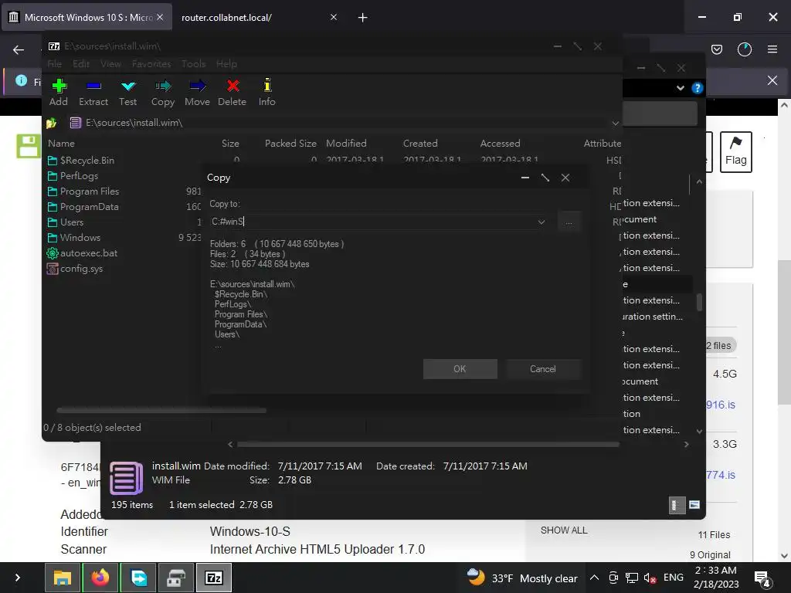
Task: Open the View menu in 7-Zip
Action: (x=110, y=64)
